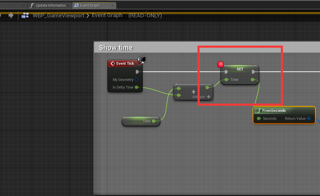Click the back navigation arrow in the toolbar
The width and height of the screenshot is (320, 196).
(x=11, y=15)
